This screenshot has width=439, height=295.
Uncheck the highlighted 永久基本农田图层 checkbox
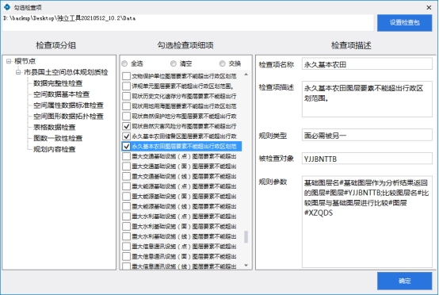pyautogui.click(x=127, y=146)
